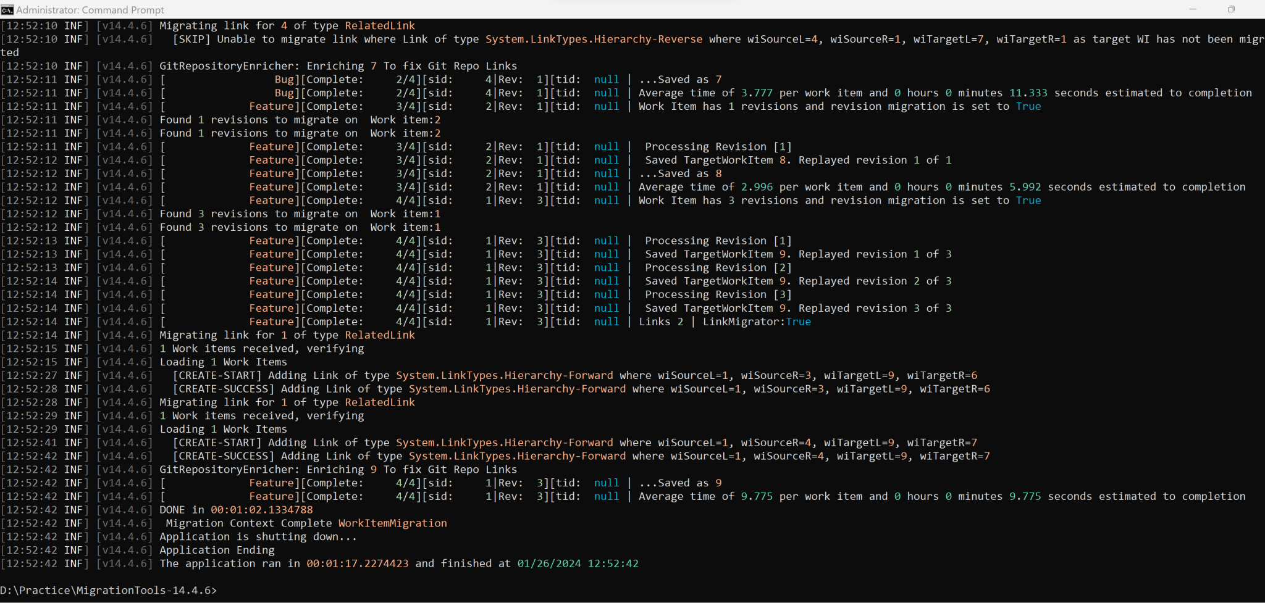Click the '[CREATE-SUCCESS]' log entry at 12:52:42
Viewport: 1265px width, 603px height.
pyautogui.click(x=224, y=455)
